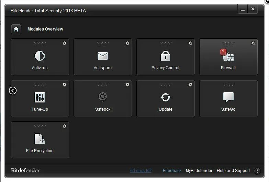Open Safebox settings gear
The width and height of the screenshot is (269, 182).
(127, 85)
